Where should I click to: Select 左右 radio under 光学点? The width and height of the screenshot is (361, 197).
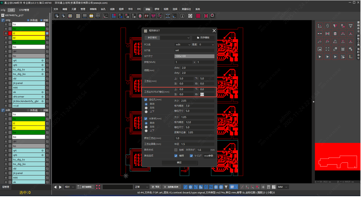[x=146, y=127]
